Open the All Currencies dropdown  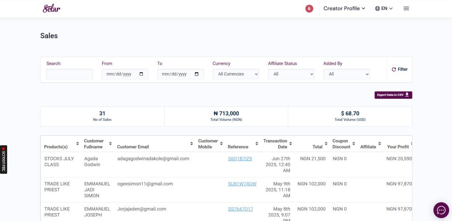[236, 74]
